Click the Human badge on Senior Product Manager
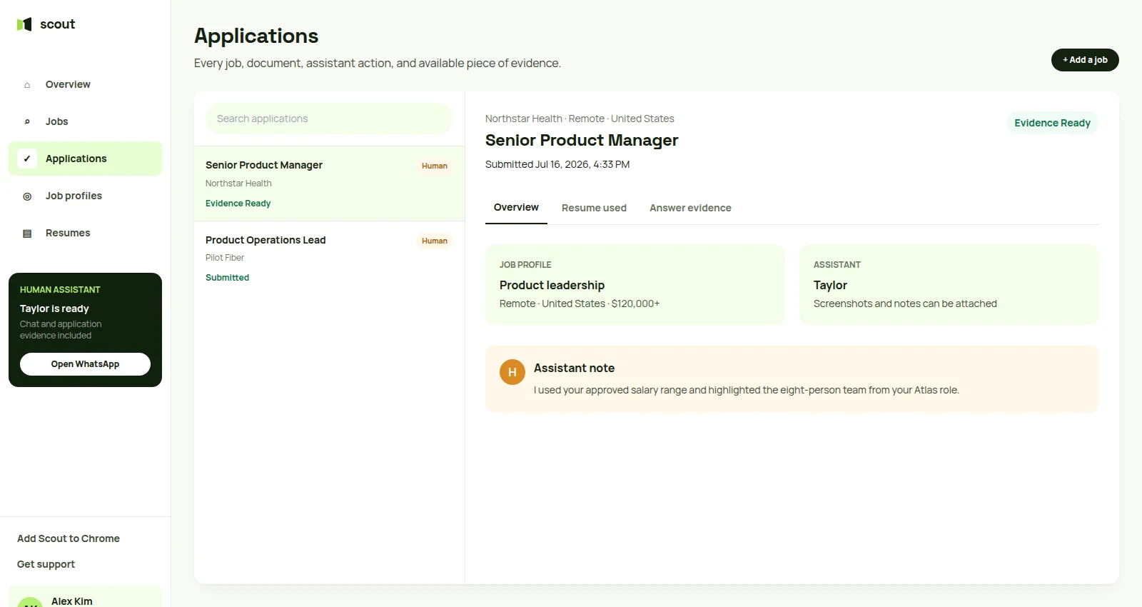Screen dimensions: 1142x607 (435, 166)
